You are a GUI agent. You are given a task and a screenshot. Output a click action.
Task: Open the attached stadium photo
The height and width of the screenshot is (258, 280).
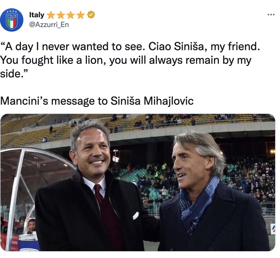[138, 182]
